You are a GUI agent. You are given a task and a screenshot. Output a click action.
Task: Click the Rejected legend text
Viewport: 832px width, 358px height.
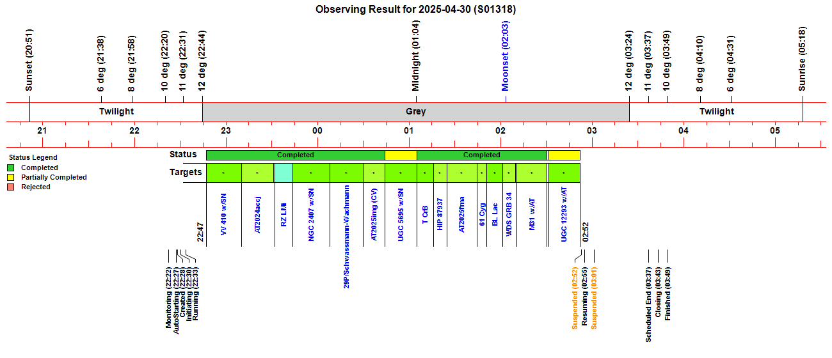pos(36,187)
